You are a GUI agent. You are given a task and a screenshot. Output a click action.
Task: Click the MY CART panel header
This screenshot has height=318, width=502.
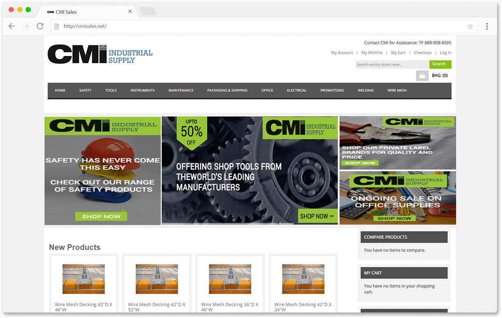tap(404, 273)
